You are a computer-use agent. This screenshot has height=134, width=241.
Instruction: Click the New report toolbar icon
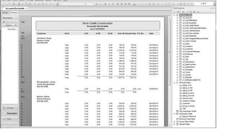tap(4, 4)
